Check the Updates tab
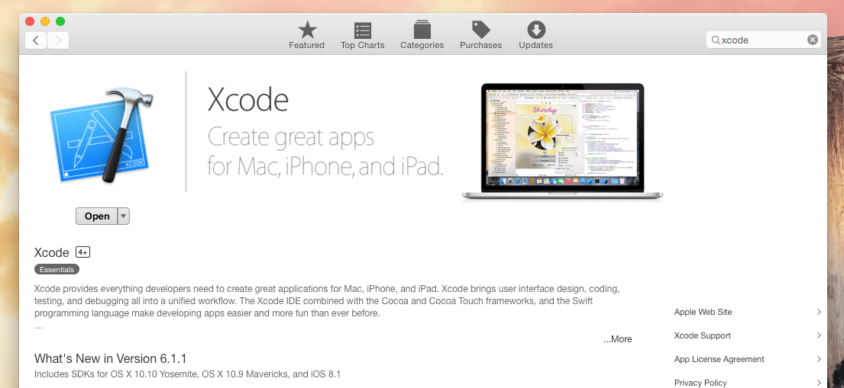The height and width of the screenshot is (388, 844). 535,36
